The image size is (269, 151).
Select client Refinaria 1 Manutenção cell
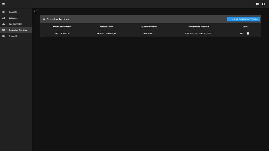pos(106,34)
